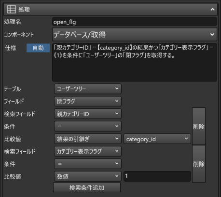Click the 処理 table icon in the header
This screenshot has height=197, width=221.
(x=12, y=9)
